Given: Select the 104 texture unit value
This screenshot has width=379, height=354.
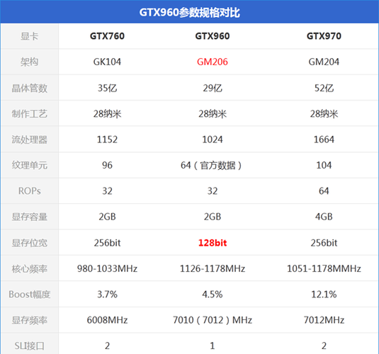Looking at the screenshot, I should pos(324,165).
